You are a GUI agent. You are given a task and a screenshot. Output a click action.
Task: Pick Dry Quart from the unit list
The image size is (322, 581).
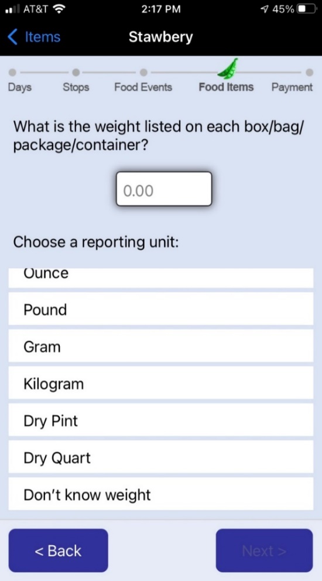tap(161, 457)
